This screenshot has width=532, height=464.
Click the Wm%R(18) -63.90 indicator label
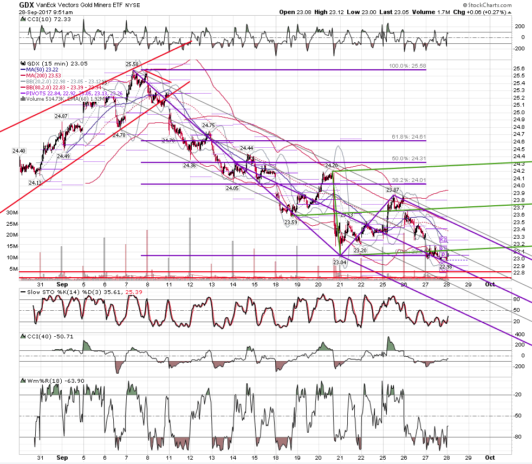coord(56,381)
